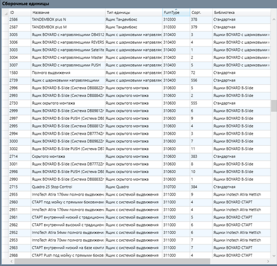Select InnoTech Atira 54мм row

pos(136,233)
